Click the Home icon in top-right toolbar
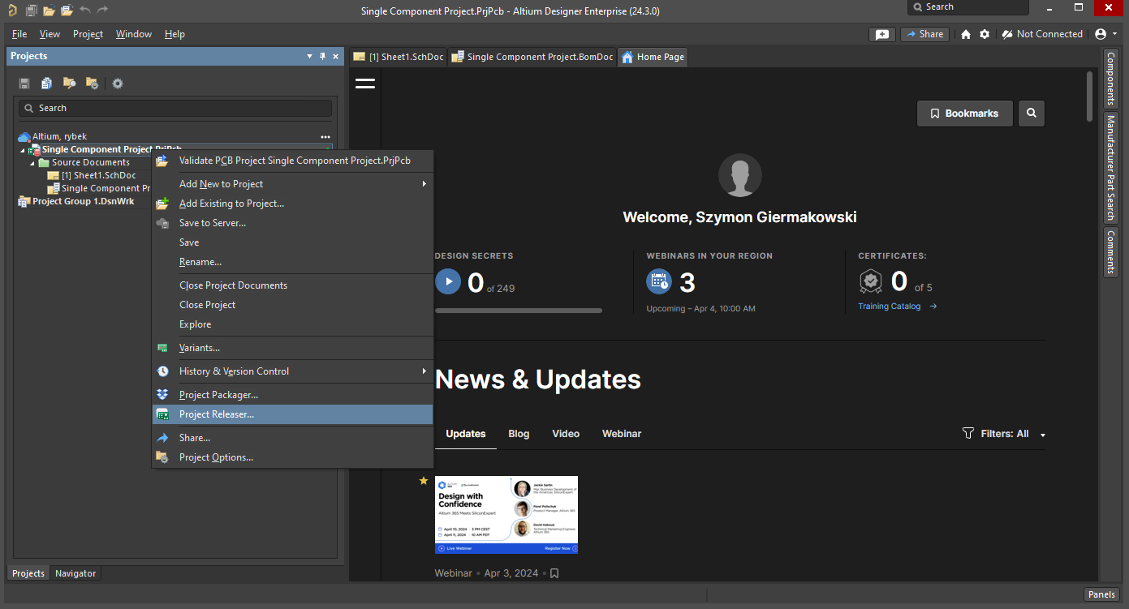Screen dimensions: 1129x609 (966, 34)
